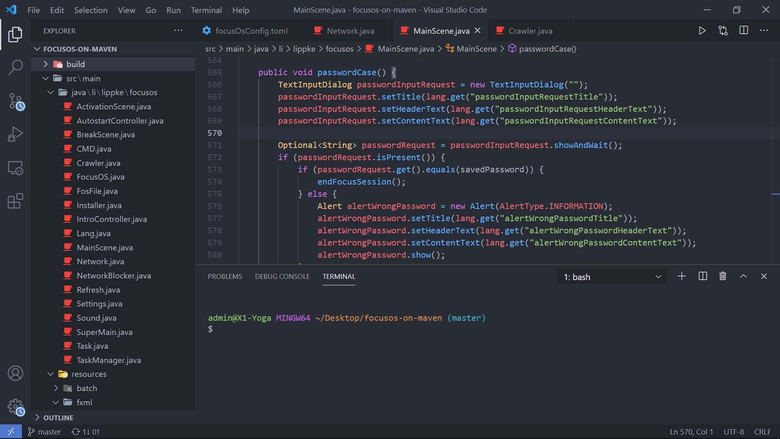This screenshot has height=439, width=780.
Task: Collapse the resources folder
Action: (x=113, y=374)
